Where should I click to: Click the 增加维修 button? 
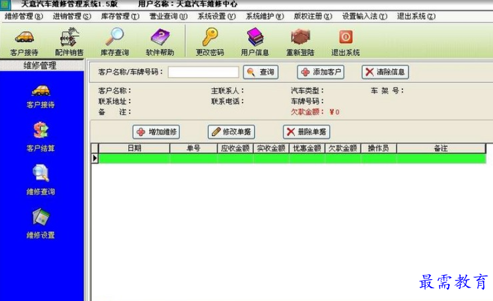pyautogui.click(x=156, y=132)
